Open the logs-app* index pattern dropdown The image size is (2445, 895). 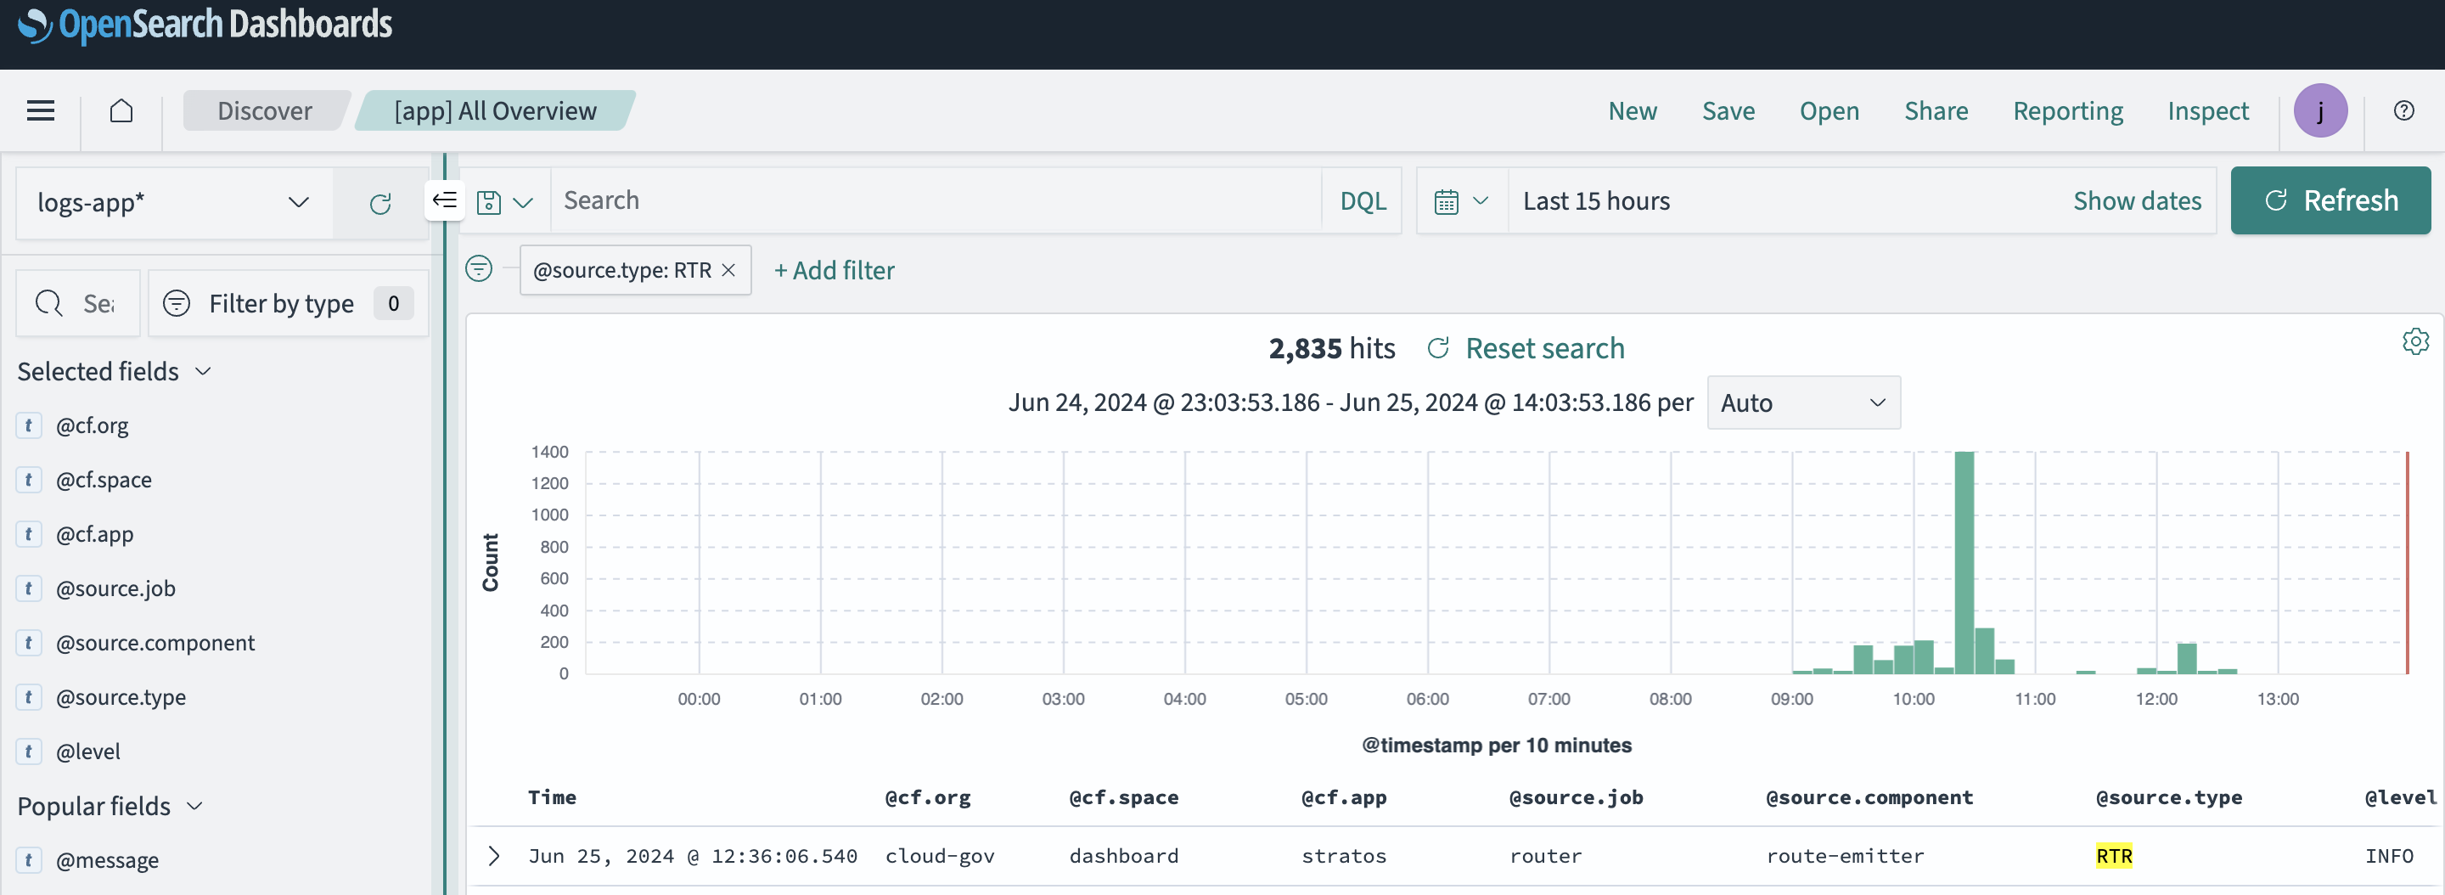pos(175,202)
